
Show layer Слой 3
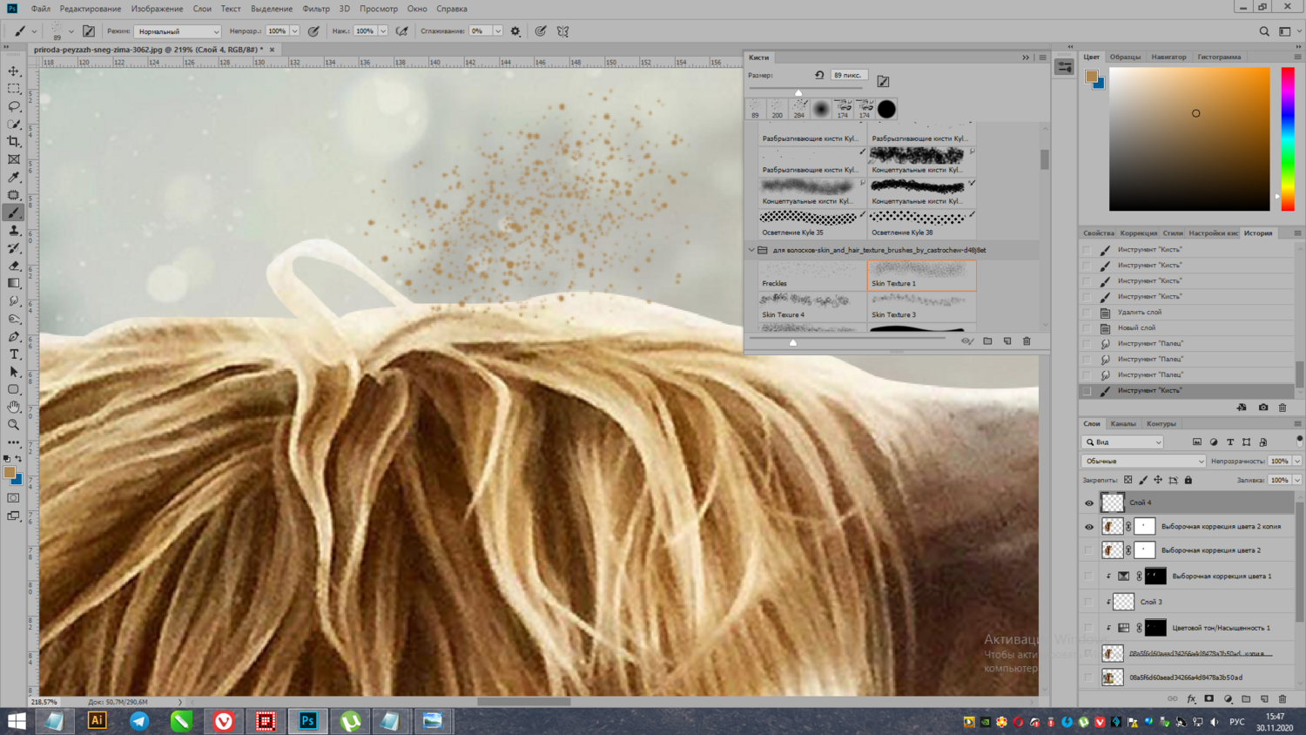click(1088, 602)
